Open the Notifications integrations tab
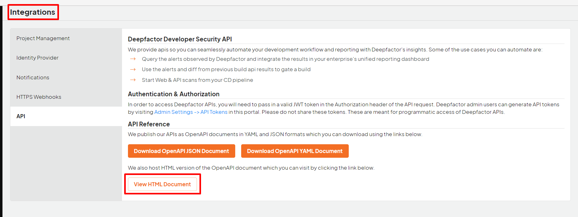Screen dimensions: 578x217 pos(66,77)
